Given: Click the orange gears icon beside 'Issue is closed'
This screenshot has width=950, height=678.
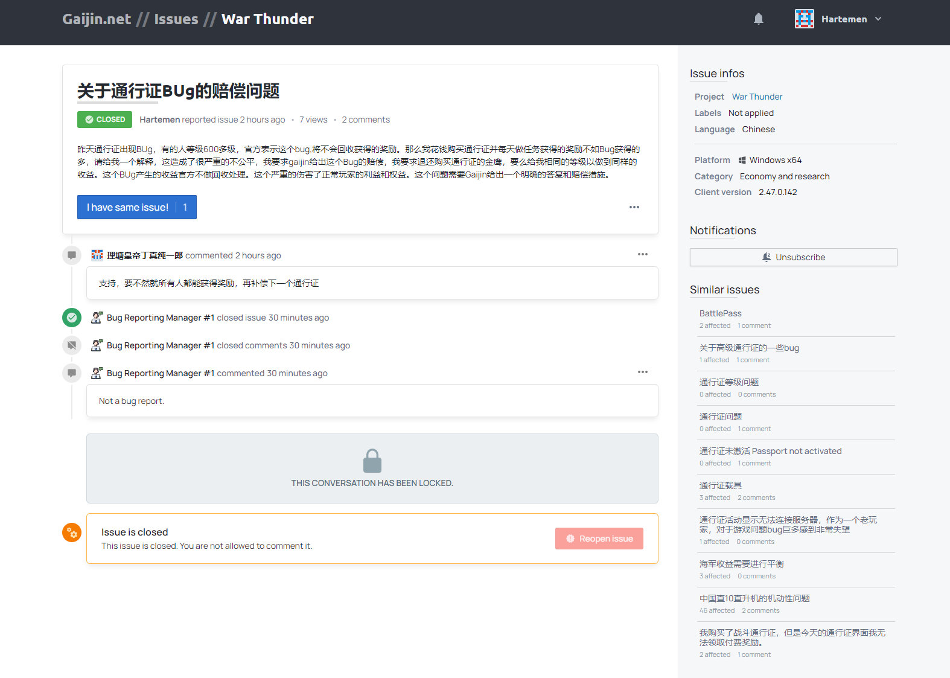Looking at the screenshot, I should 72,532.
